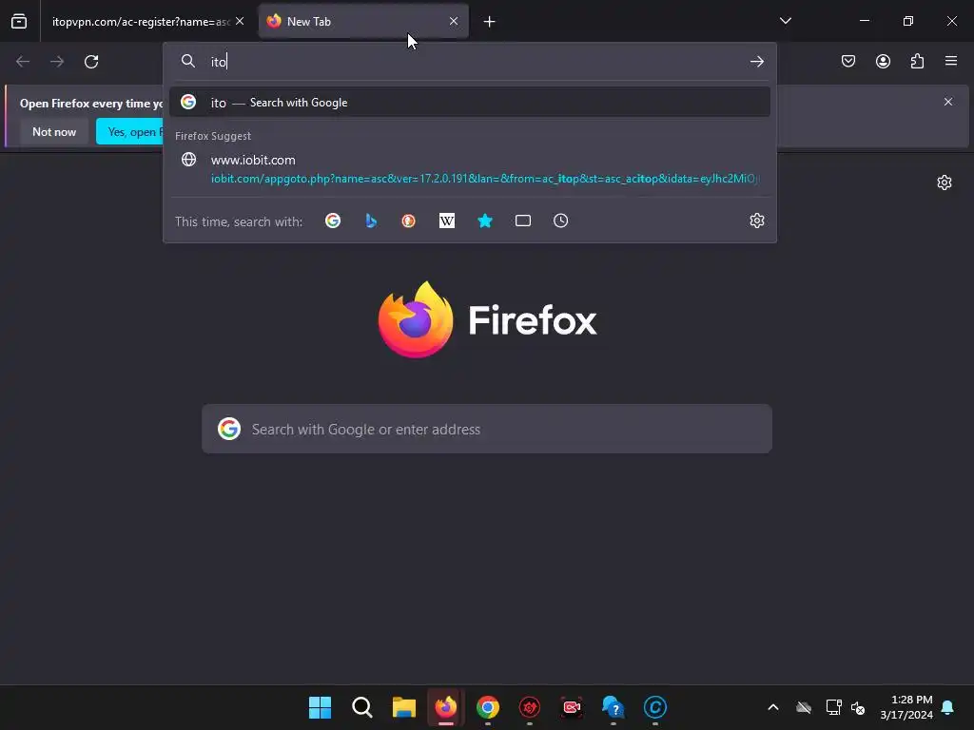Close the itopvpn.com tab
974x730 pixels.
pos(240,21)
